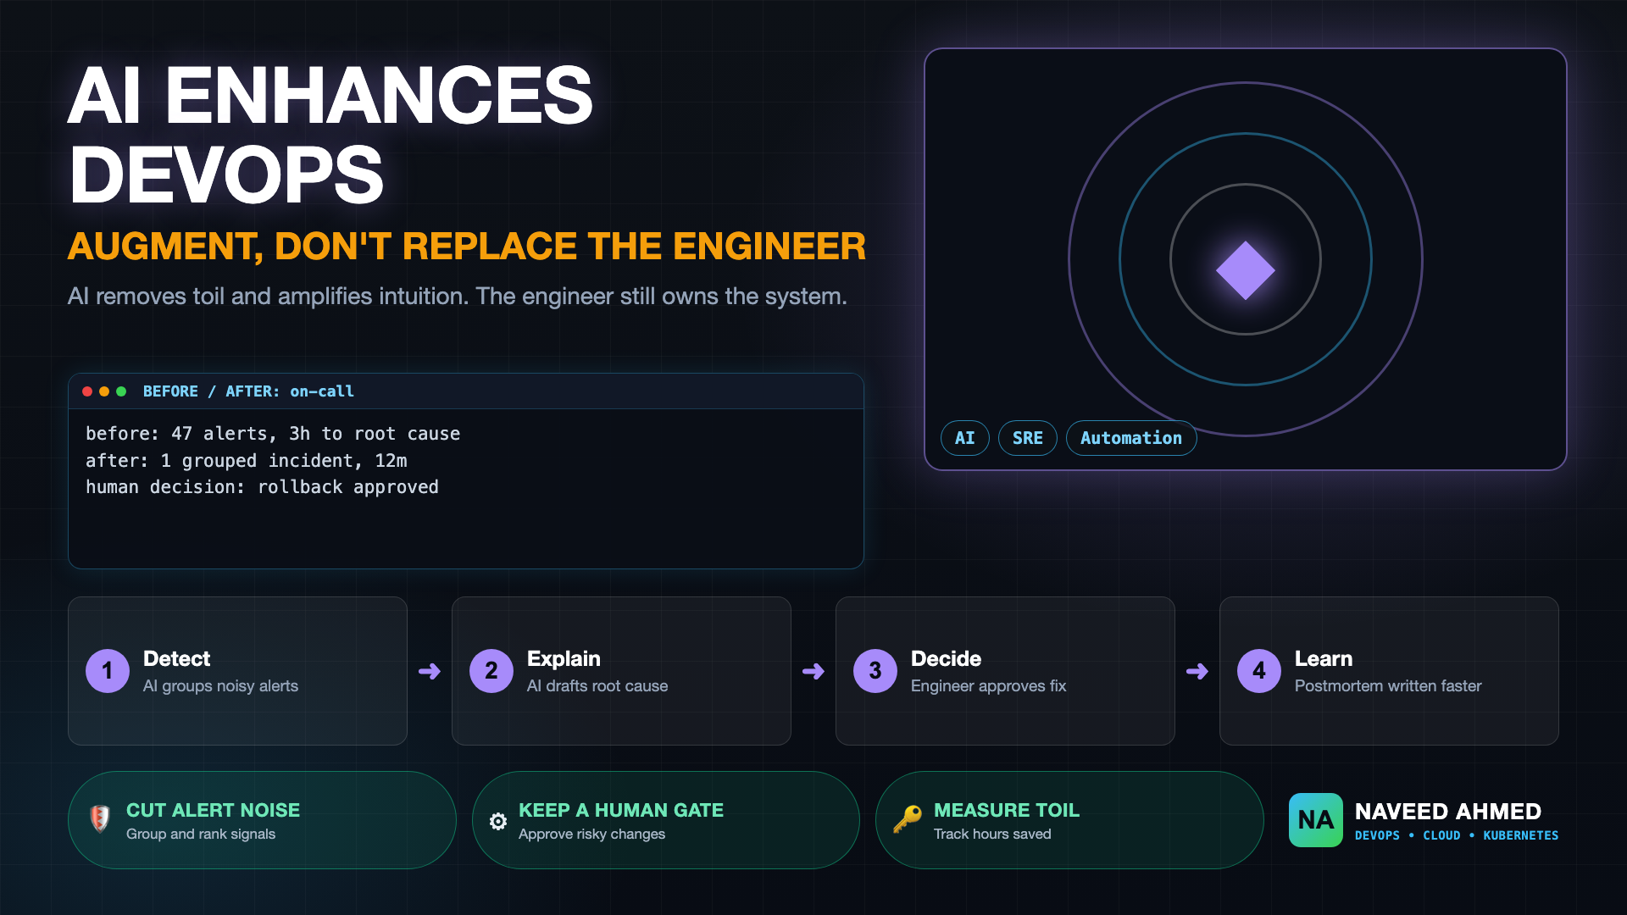Click the yellow dot in the terminal header
This screenshot has height=915, width=1627.
104,391
